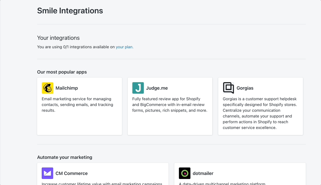This screenshot has height=185, width=321.
Task: Select the Judge.me app title
Action: [x=157, y=88]
